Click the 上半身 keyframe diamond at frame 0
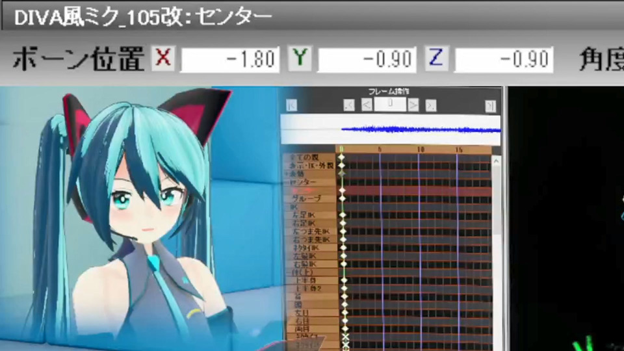This screenshot has width=624, height=351. (x=344, y=281)
